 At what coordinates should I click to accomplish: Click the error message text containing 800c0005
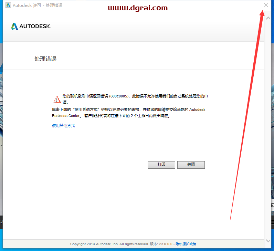135,99
